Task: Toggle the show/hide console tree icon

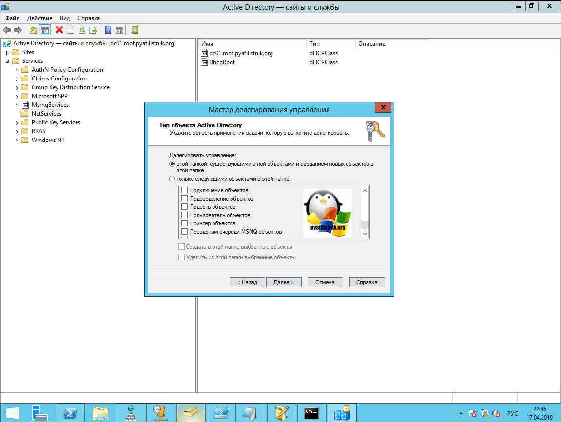Action: click(45, 30)
